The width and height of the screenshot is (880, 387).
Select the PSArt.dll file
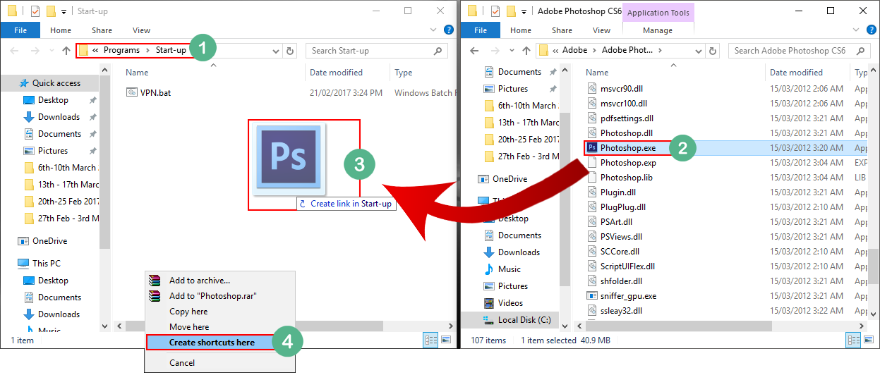[x=615, y=222]
